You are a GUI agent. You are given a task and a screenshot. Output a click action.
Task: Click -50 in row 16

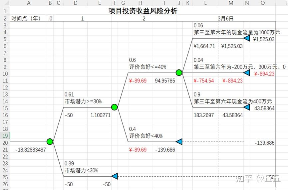click(69, 115)
